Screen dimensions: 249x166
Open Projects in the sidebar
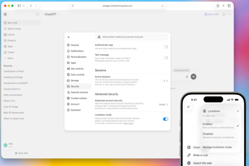[x=21, y=41]
